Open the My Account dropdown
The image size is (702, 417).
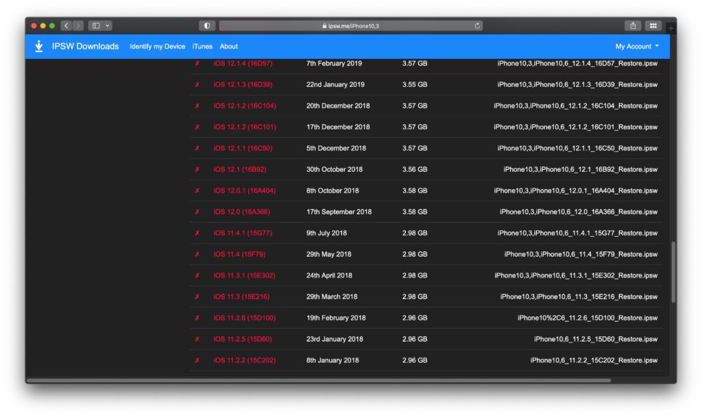(638, 47)
